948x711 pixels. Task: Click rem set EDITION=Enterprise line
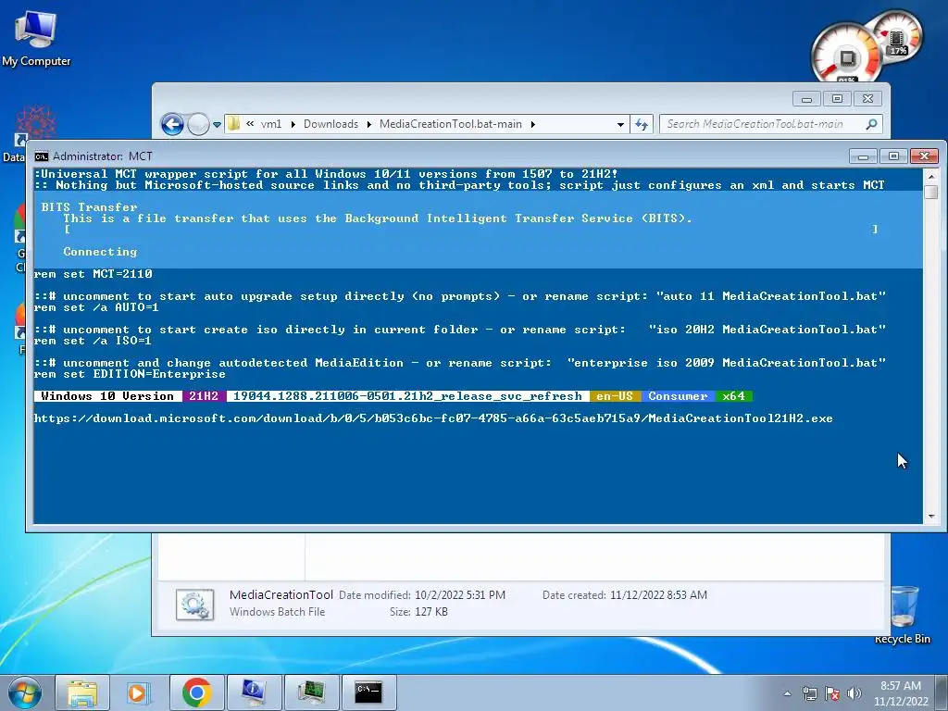point(130,374)
